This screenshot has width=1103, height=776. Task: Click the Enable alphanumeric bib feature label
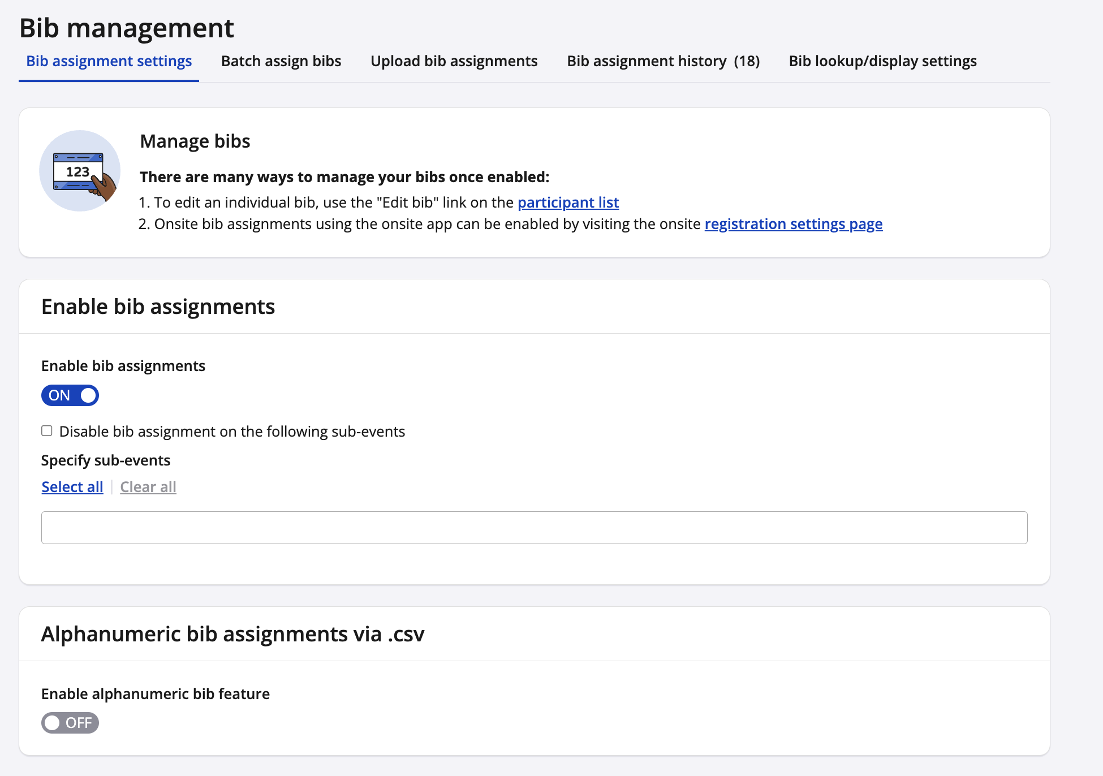(x=156, y=694)
